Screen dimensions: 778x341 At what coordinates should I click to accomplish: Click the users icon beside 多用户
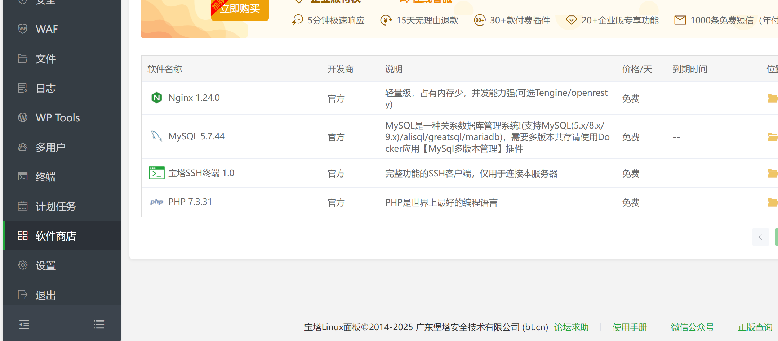(x=23, y=147)
